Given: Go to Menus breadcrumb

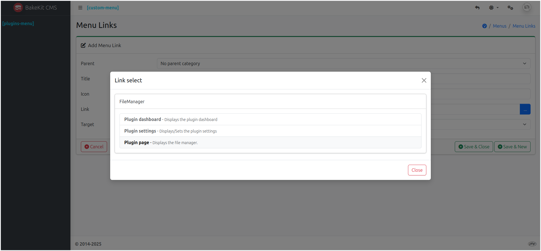Looking at the screenshot, I should tap(500, 26).
